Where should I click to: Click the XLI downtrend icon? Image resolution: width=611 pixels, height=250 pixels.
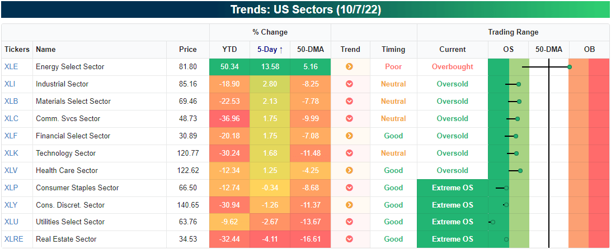pyautogui.click(x=349, y=84)
